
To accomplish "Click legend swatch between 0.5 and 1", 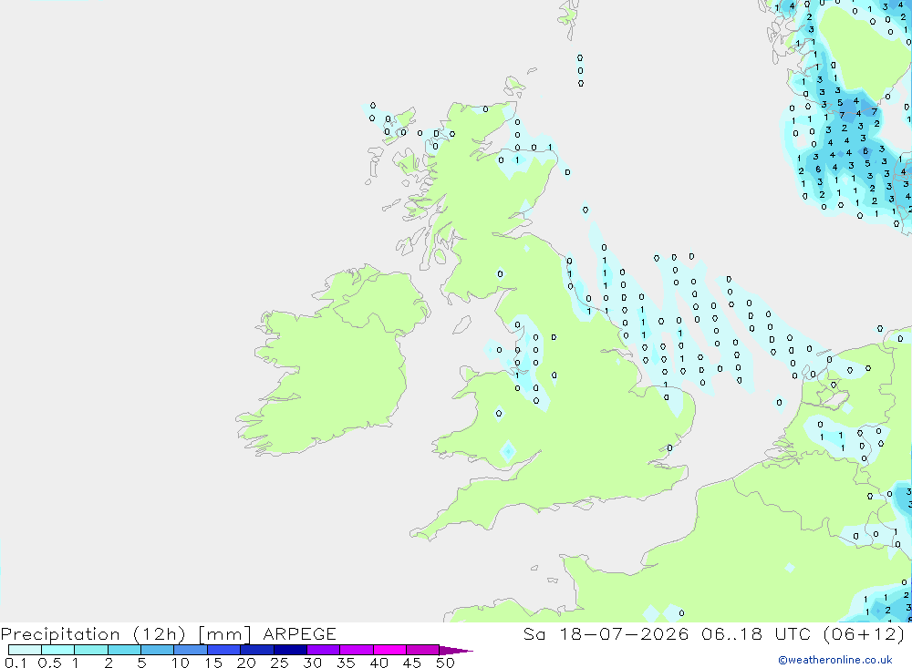I will click(58, 650).
